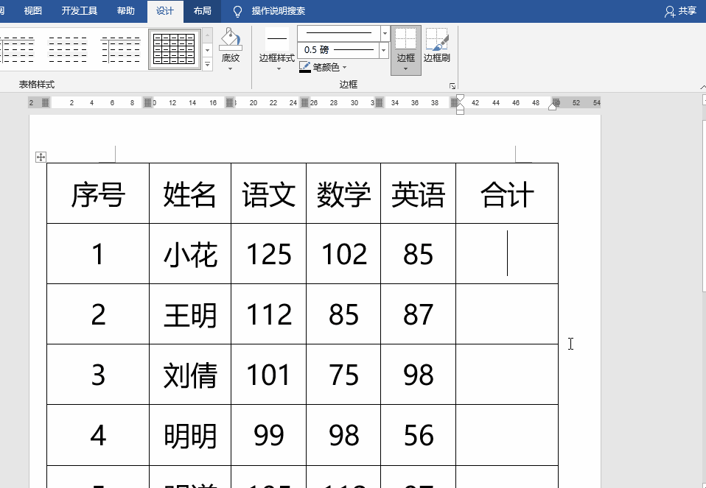This screenshot has width=706, height=488.
Task: Switch to the 开发工具 tab
Action: 80,11
